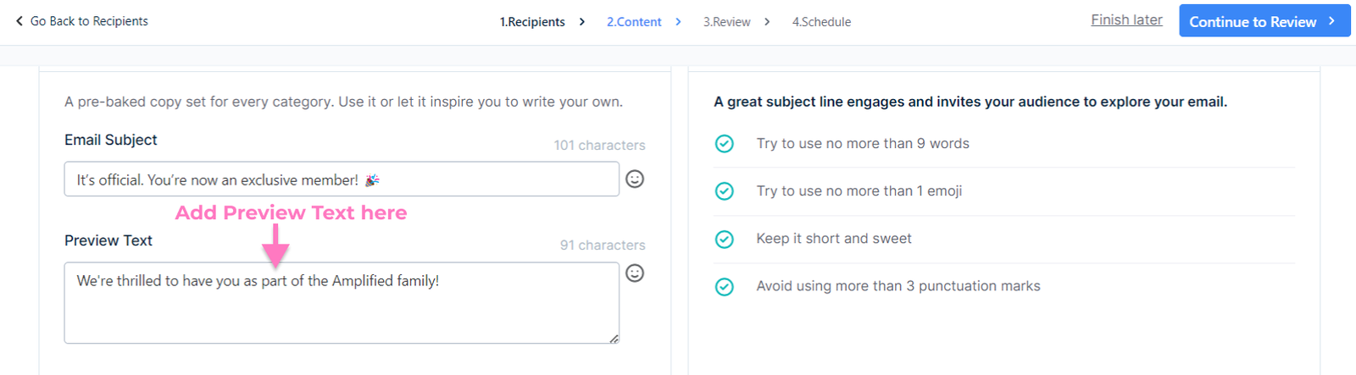Click the Preview Text textarea resize handle
Screen dimensions: 1356x375
click(x=614, y=339)
